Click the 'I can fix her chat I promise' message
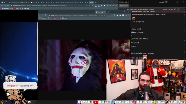The image size is (186, 104). 144,53
